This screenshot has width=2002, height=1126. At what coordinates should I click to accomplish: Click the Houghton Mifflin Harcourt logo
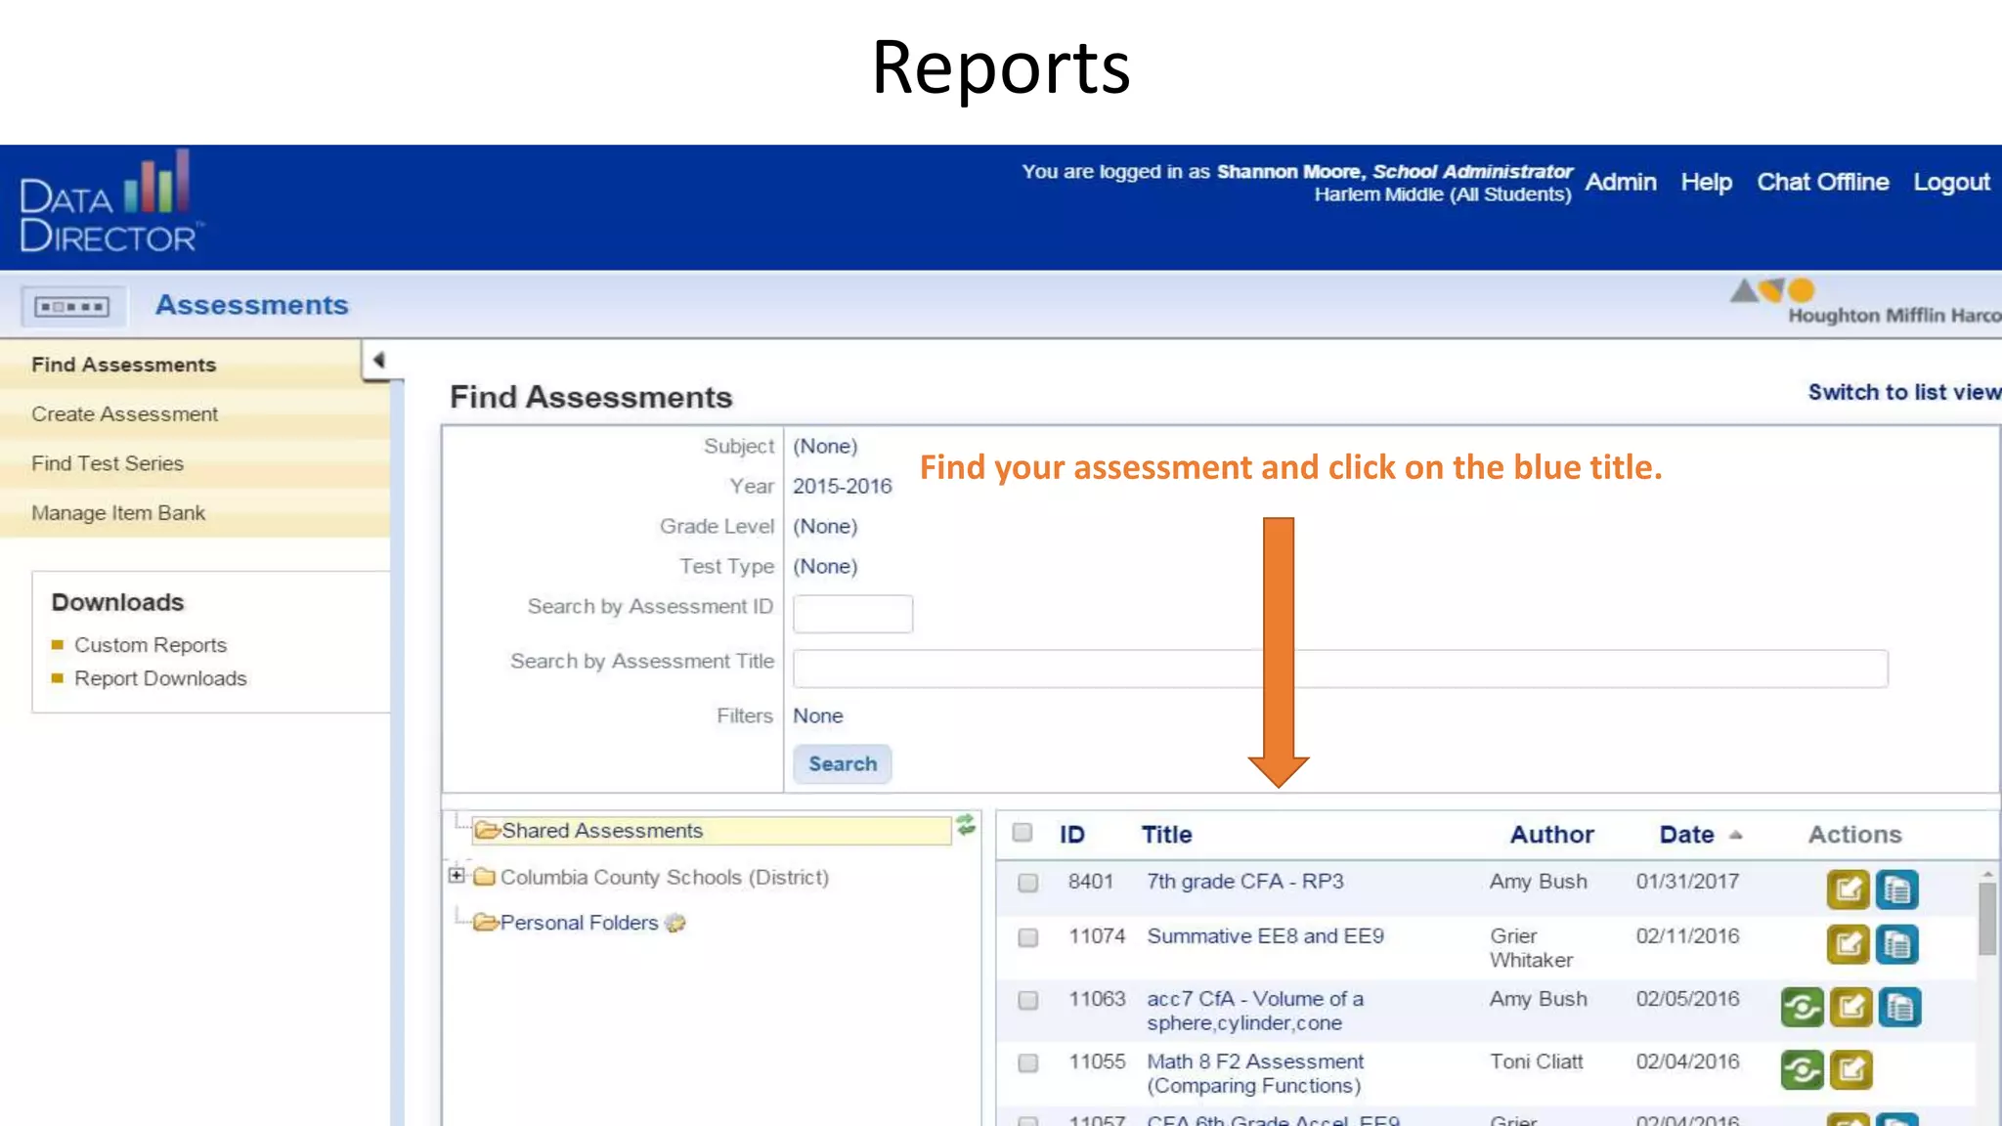[1865, 303]
